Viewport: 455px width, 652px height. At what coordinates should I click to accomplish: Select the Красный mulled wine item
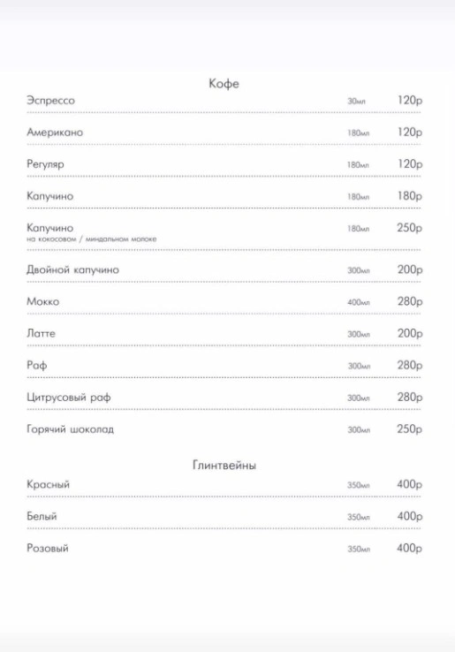[x=49, y=485]
